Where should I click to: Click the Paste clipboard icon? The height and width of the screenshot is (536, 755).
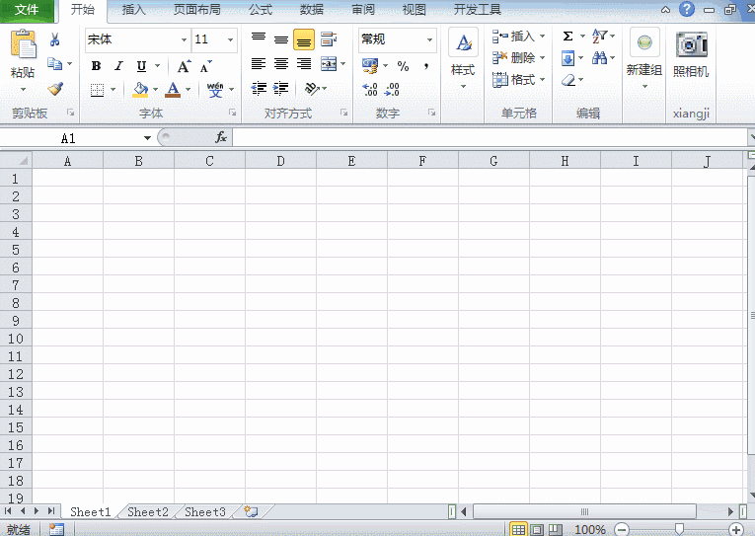pyautogui.click(x=23, y=44)
